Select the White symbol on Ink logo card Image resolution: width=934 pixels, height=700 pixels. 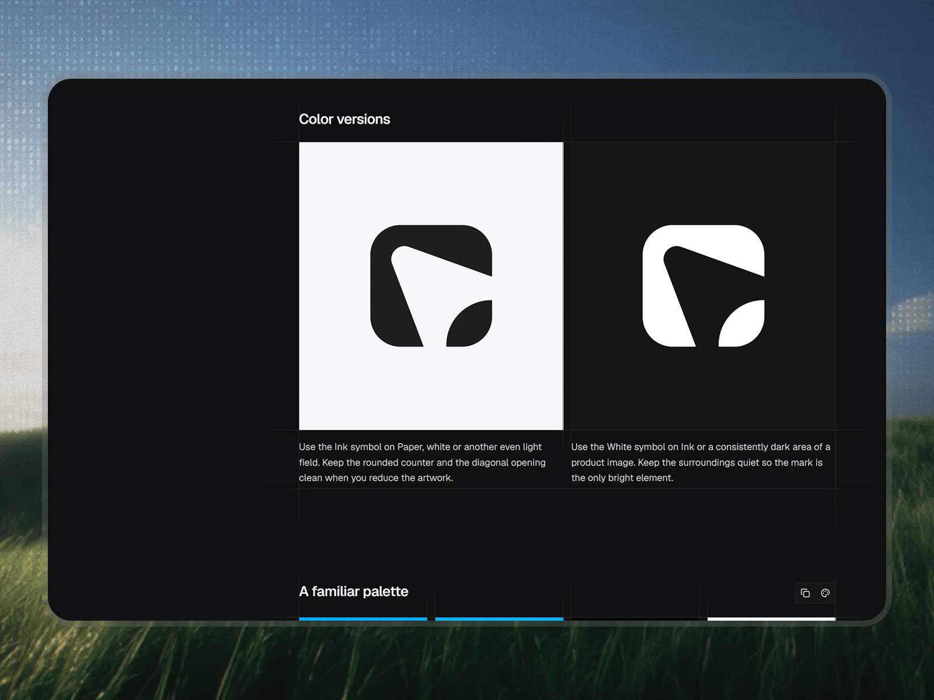click(703, 286)
